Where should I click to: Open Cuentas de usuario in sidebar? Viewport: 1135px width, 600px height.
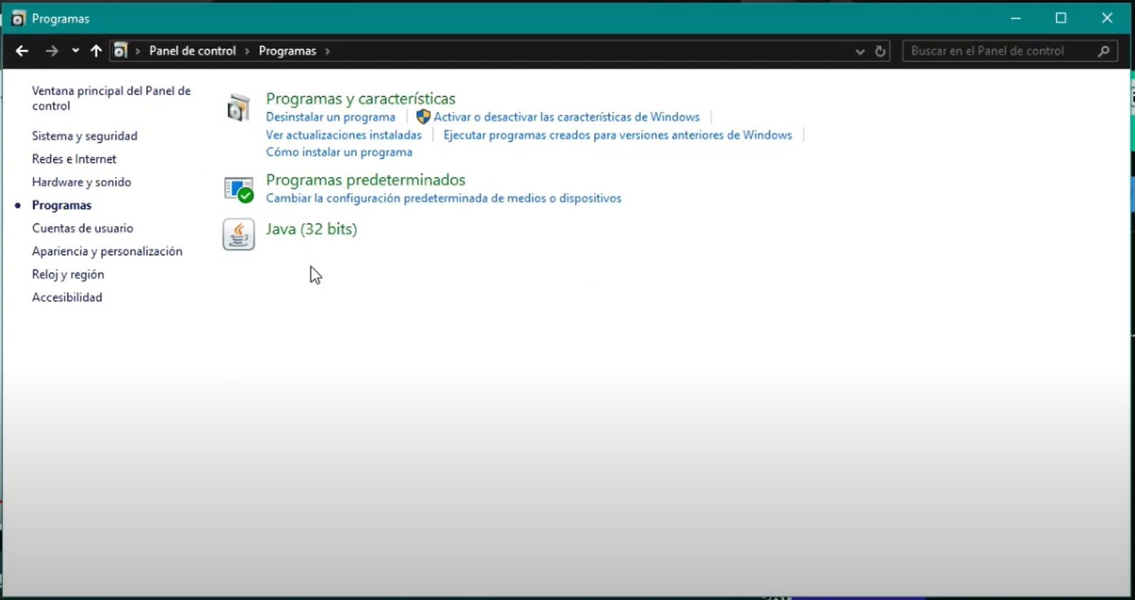click(x=82, y=228)
